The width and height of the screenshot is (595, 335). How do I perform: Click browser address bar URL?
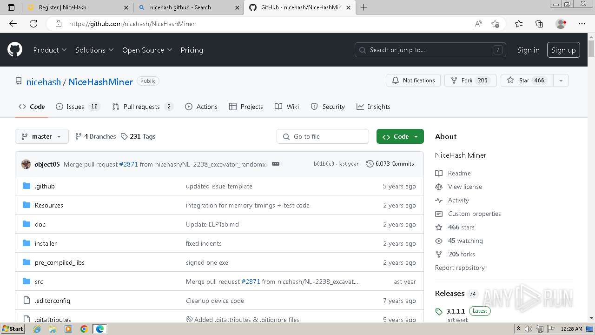(132, 24)
